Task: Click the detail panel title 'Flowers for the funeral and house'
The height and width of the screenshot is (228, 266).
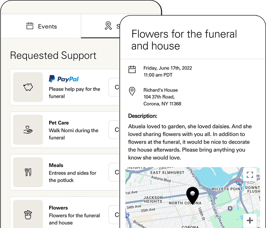Action: (184, 40)
